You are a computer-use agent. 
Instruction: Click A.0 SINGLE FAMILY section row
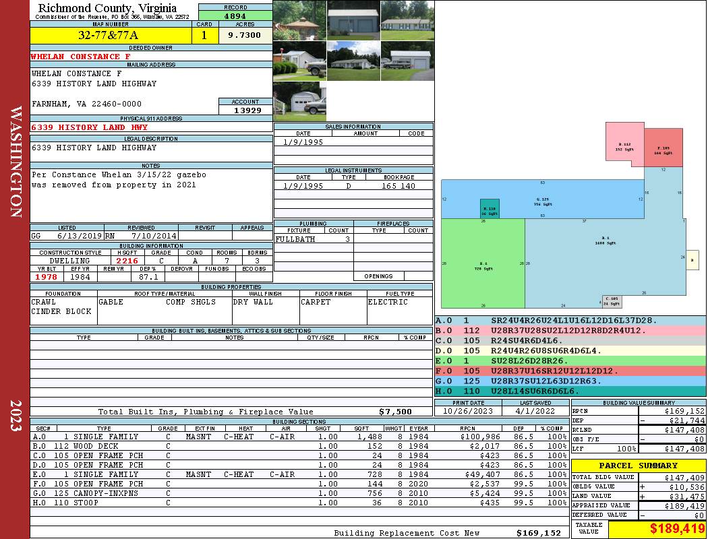click(299, 437)
